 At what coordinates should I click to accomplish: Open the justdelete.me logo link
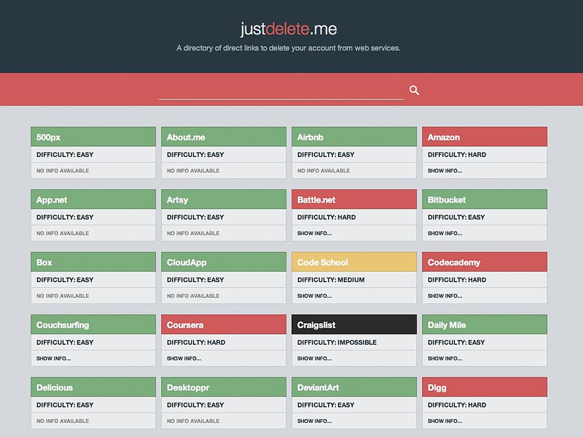[289, 28]
